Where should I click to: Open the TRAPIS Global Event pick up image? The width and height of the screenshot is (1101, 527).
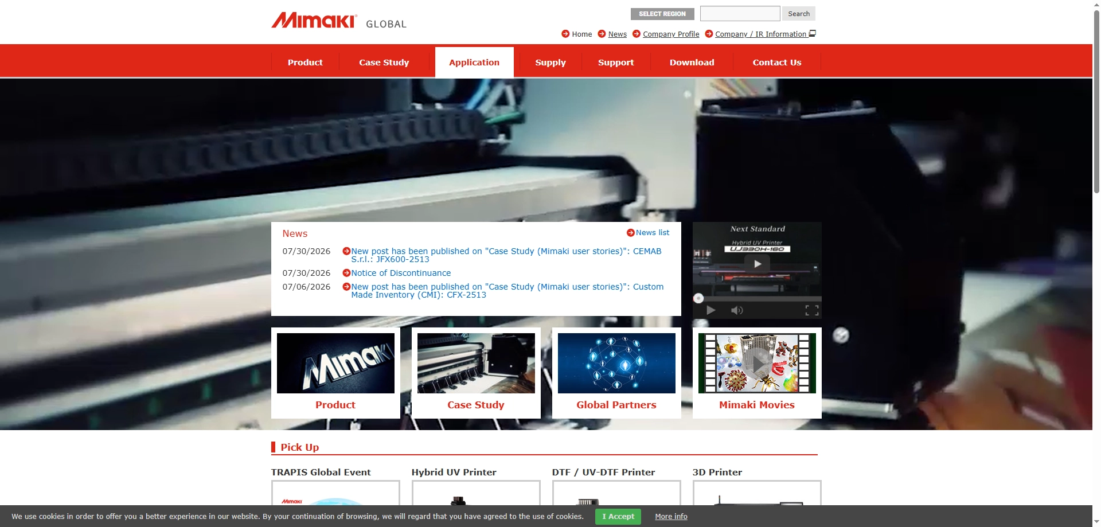(x=335, y=493)
